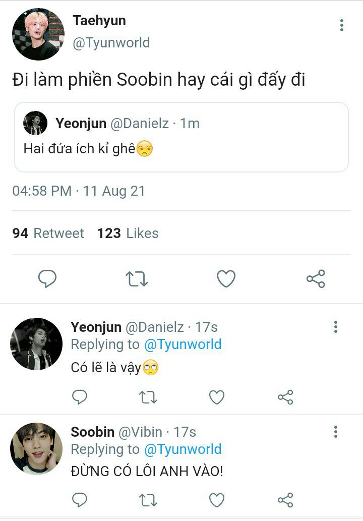Open more options for Taehyun's tweet
The height and width of the screenshot is (521, 363).
tap(342, 25)
